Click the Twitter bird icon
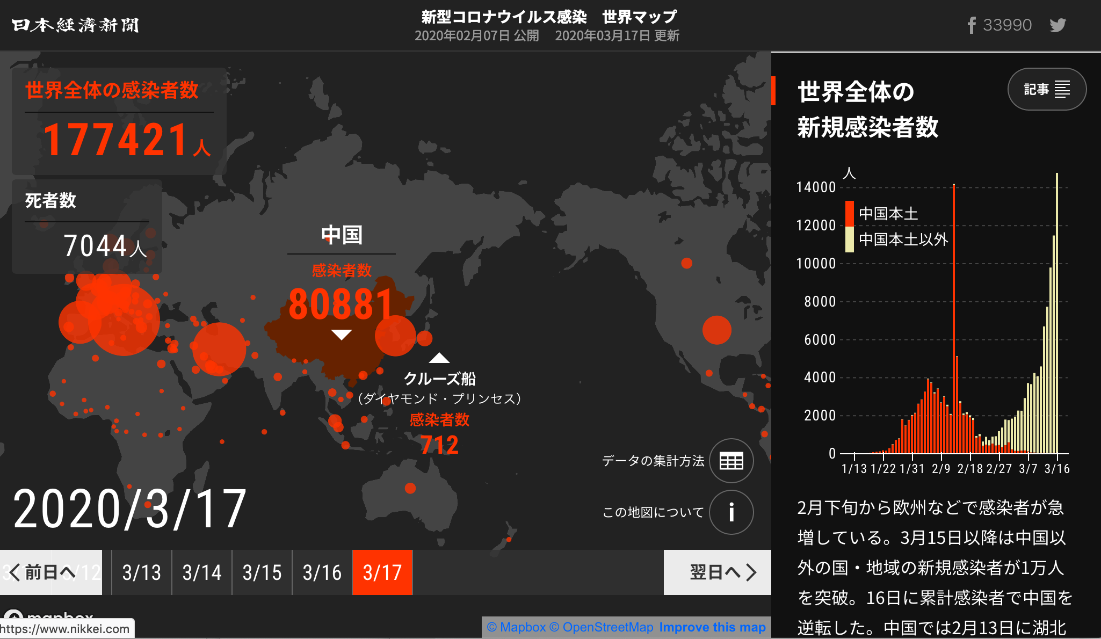The height and width of the screenshot is (639, 1101). coord(1057,25)
